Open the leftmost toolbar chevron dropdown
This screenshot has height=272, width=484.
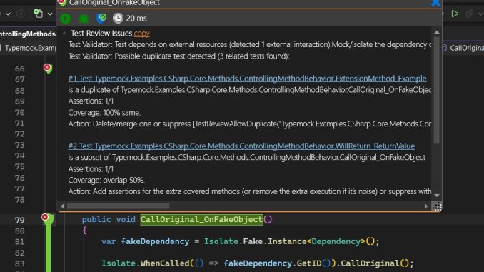[x=8, y=14]
